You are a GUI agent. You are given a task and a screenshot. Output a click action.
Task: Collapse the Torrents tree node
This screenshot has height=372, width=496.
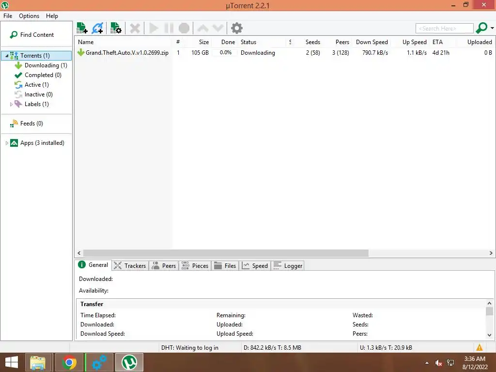[7, 56]
